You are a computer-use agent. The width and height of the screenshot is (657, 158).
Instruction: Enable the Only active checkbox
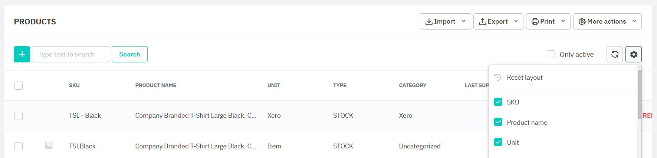(x=551, y=55)
